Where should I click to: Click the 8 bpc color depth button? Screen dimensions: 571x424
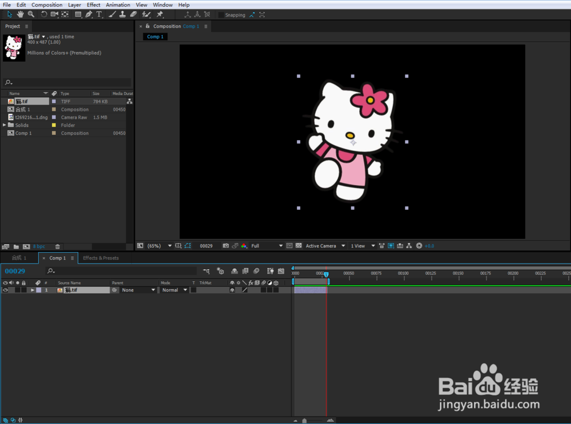39,247
